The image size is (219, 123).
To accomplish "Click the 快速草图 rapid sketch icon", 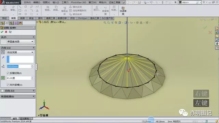I will coord(123,11).
